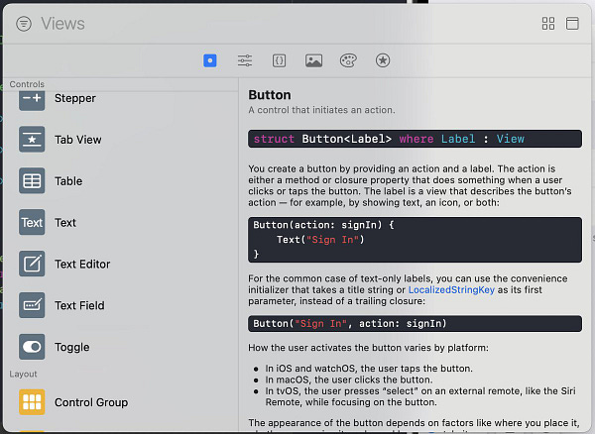Click the Views title text
Screen dimensions: 595x434
(x=63, y=24)
